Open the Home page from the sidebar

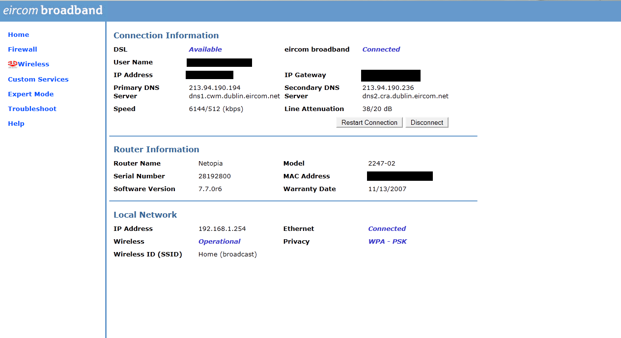point(18,34)
